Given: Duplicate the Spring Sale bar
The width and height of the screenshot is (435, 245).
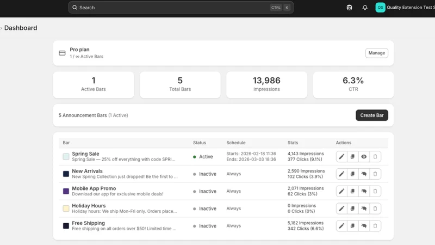Looking at the screenshot, I should pos(352,157).
